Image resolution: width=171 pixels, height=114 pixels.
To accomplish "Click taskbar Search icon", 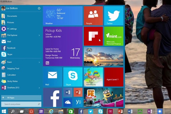I will [13, 111].
